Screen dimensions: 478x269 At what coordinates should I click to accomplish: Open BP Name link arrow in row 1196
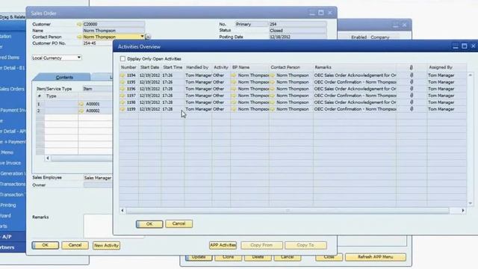(234, 89)
